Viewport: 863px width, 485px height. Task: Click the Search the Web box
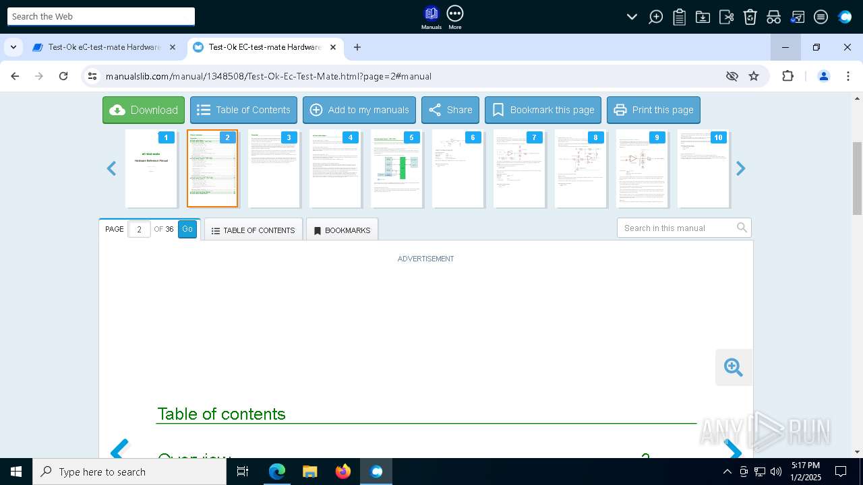click(x=101, y=16)
